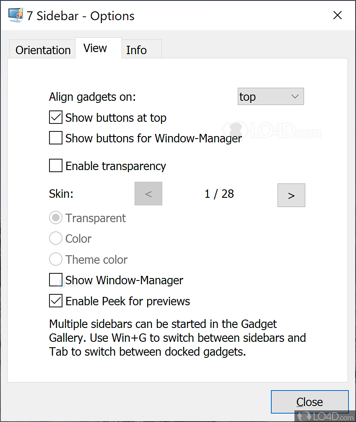Disable 'Enable Peek for previews'

[55, 301]
